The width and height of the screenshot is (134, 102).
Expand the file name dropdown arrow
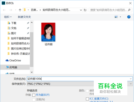(131, 79)
